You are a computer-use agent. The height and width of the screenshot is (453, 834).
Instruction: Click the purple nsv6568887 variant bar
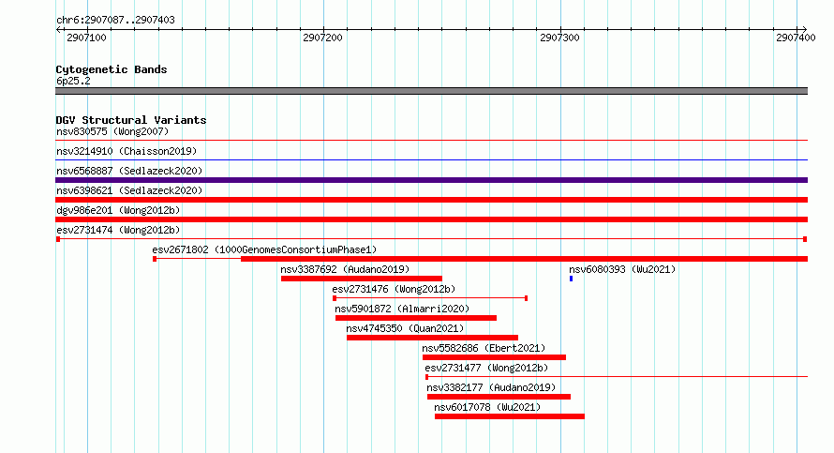click(431, 180)
